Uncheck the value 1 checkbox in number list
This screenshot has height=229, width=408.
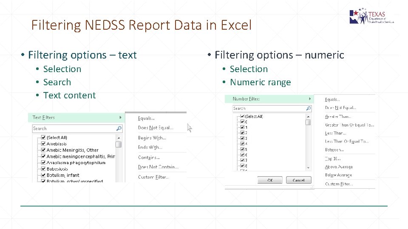pos(242,127)
